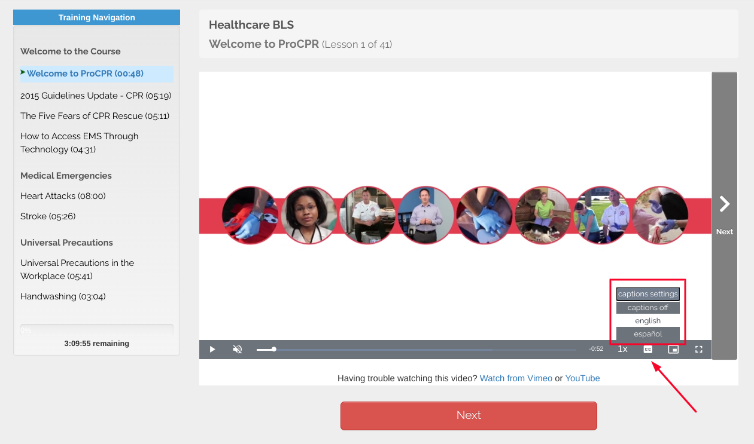Open Stroke lesson
Screen dimensions: 754x444
pyautogui.click(x=48, y=216)
